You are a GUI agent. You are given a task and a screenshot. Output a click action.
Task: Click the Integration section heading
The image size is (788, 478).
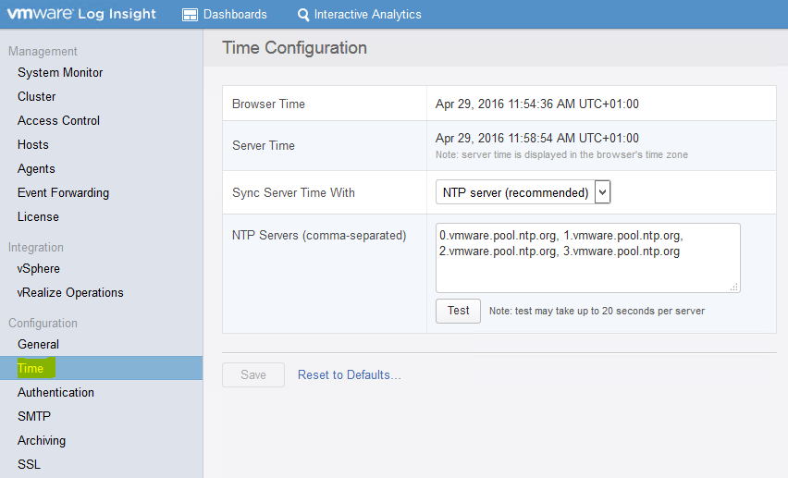[x=36, y=247]
